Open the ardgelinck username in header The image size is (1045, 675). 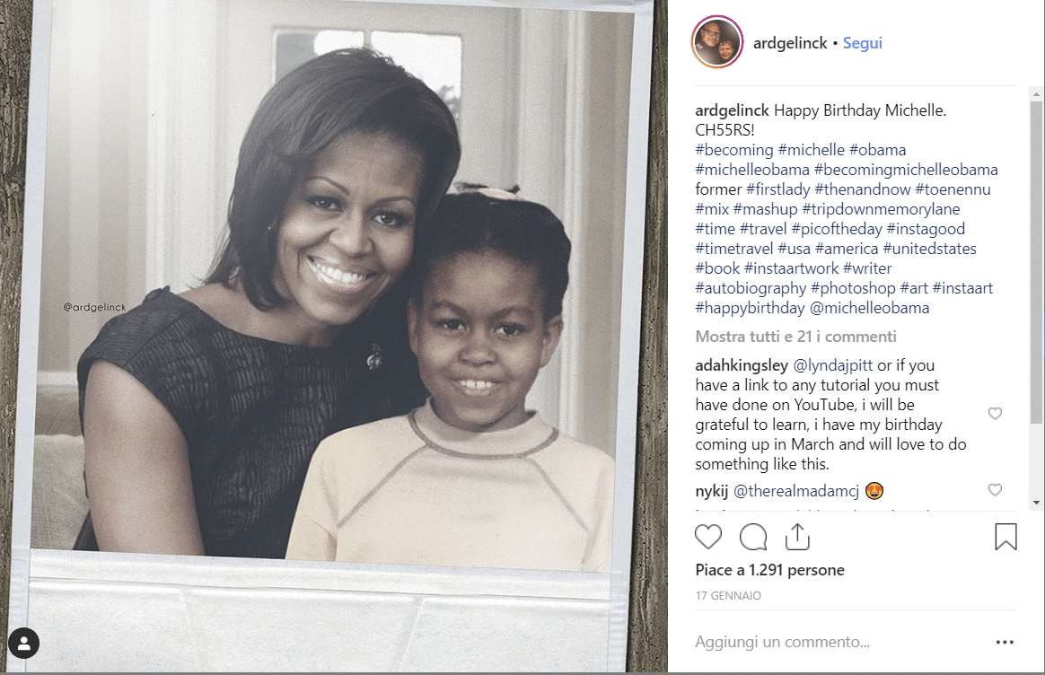pyautogui.click(x=790, y=43)
